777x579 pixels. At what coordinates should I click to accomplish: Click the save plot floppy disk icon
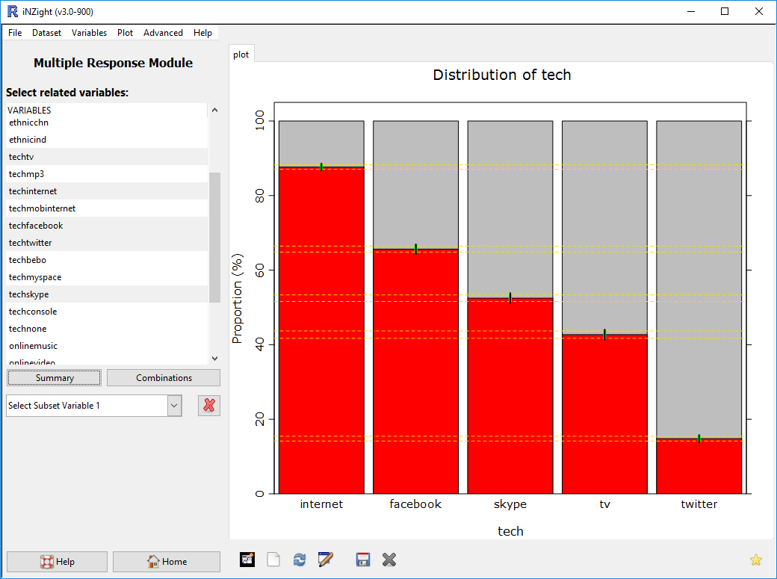[363, 560]
